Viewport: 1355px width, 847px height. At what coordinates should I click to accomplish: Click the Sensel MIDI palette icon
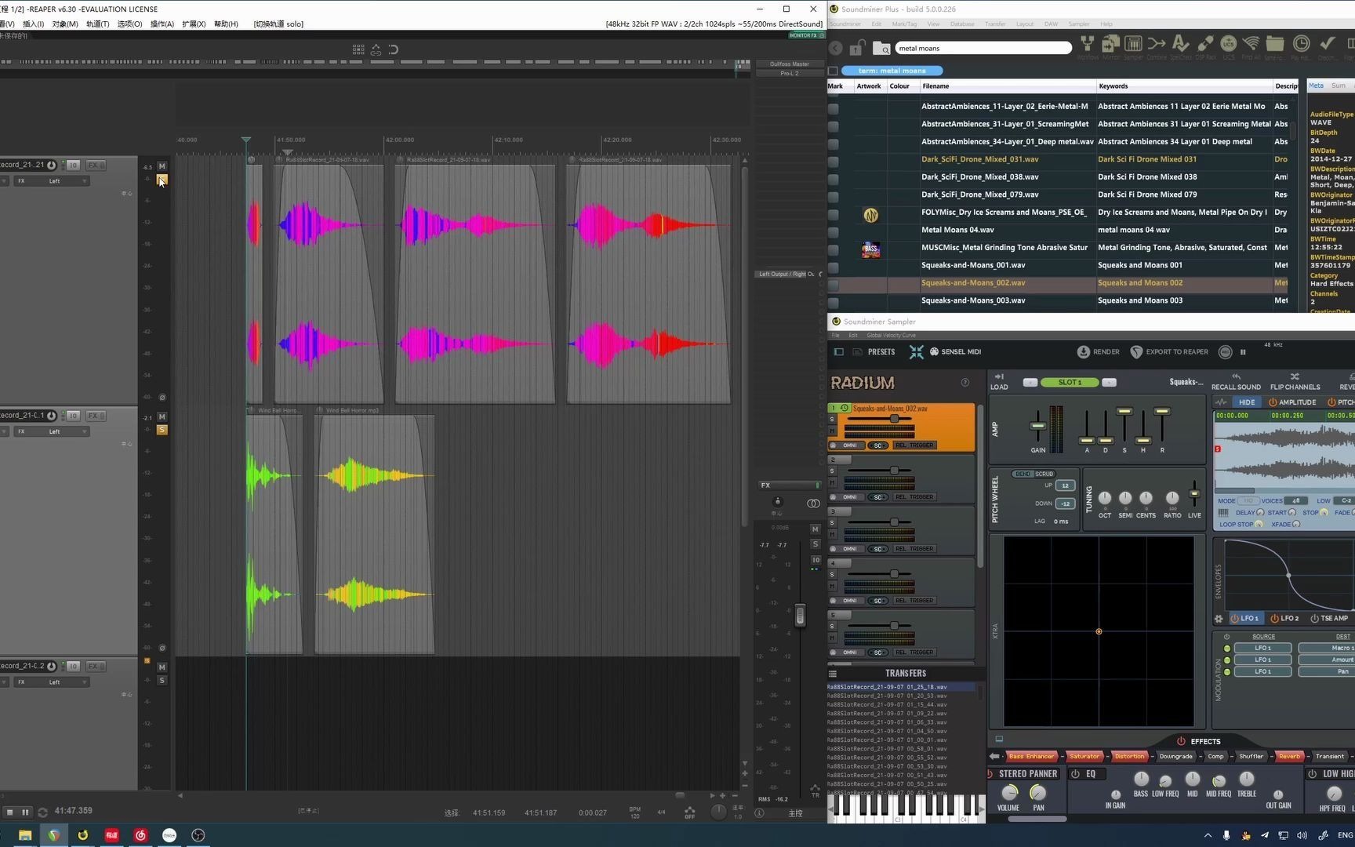934,352
